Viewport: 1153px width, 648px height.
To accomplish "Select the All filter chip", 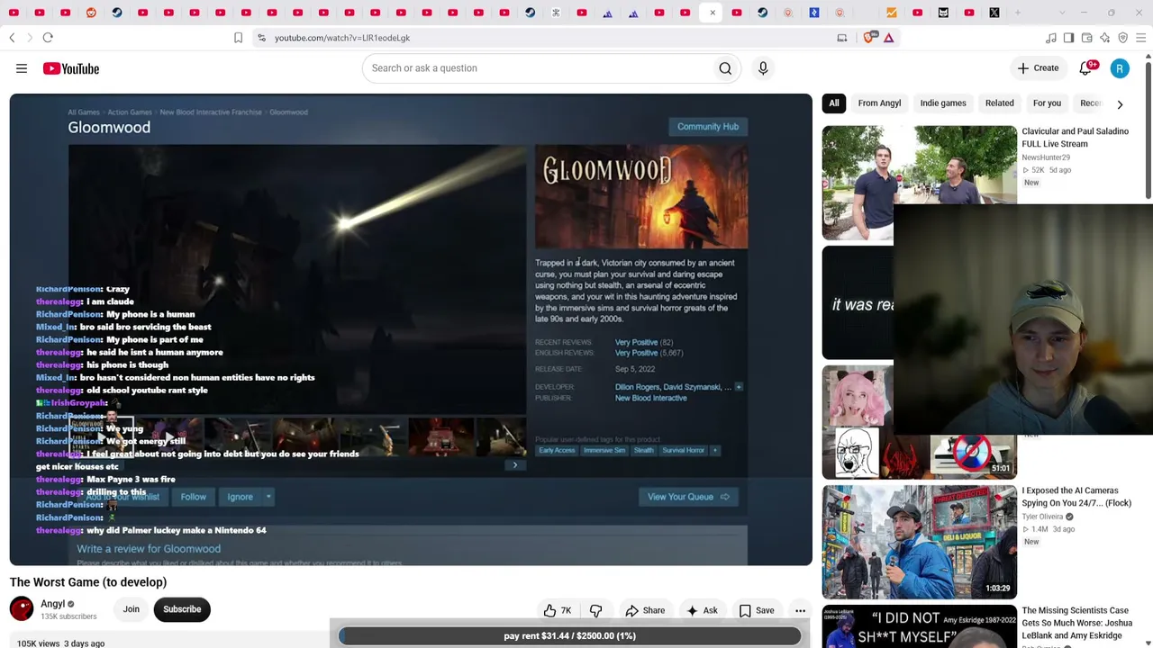I will [834, 103].
